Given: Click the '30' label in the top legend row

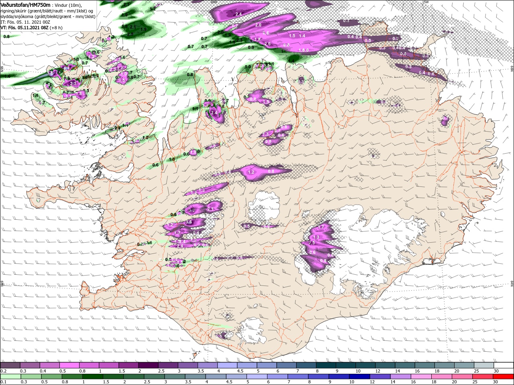Looking at the screenshot, I should click(496, 371).
